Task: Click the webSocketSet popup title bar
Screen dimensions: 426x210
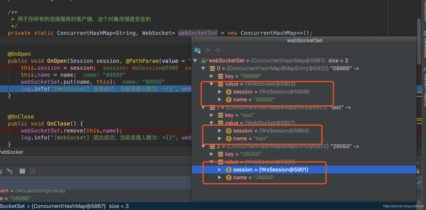Action: tap(304, 41)
